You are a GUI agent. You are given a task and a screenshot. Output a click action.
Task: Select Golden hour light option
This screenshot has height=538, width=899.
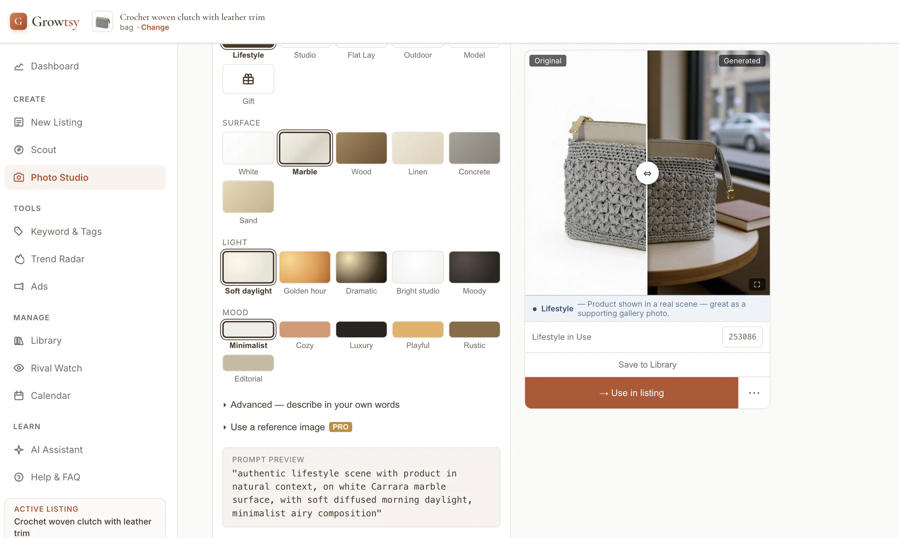tap(305, 267)
